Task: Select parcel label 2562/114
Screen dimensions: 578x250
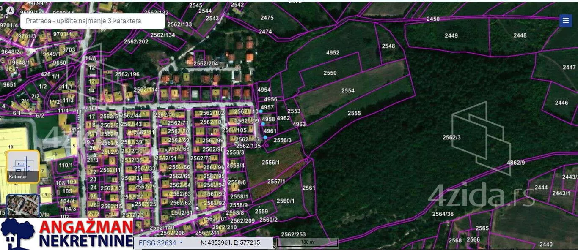Action: [146, 90]
